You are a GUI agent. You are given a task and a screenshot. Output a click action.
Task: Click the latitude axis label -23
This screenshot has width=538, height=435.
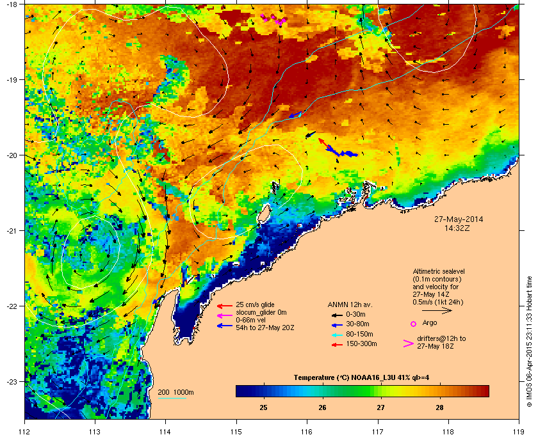pos(11,381)
